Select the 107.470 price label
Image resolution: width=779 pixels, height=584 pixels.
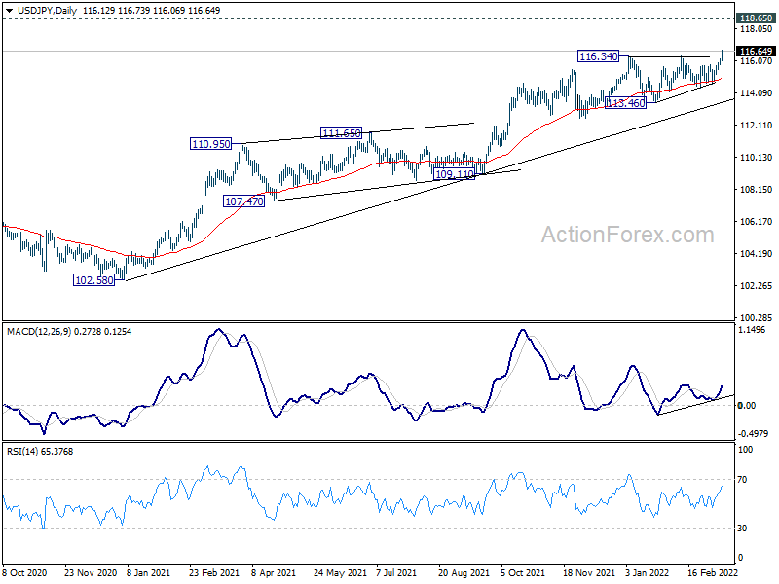tap(244, 201)
